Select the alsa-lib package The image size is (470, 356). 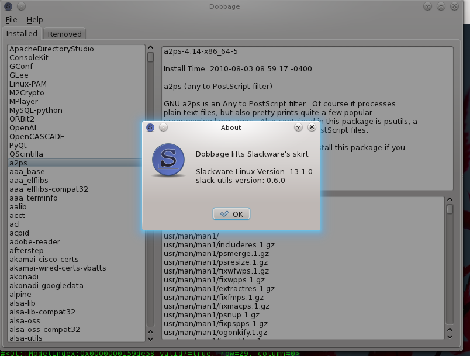point(76,303)
